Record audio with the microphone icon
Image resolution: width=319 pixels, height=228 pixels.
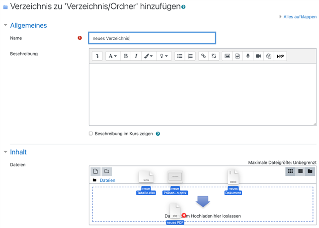pos(248,56)
